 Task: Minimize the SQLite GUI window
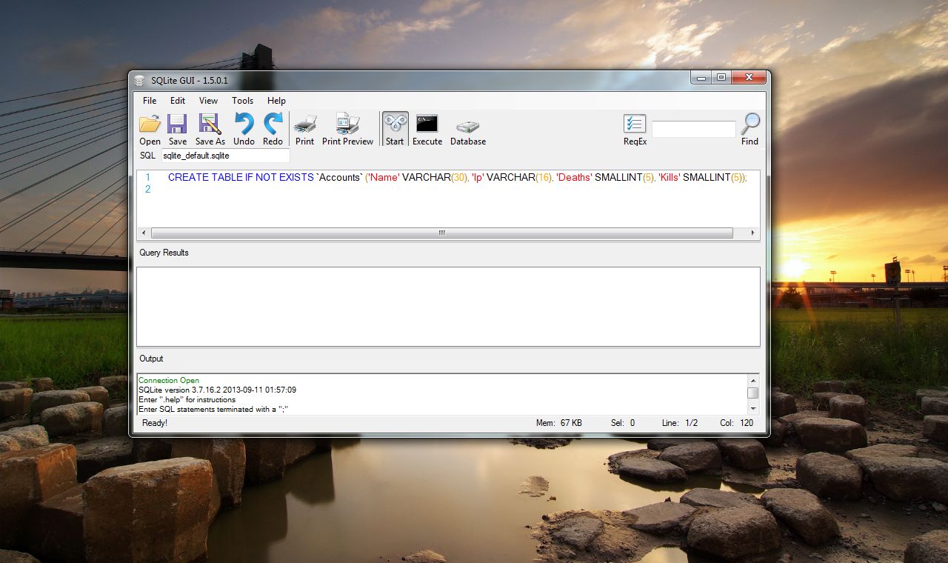pyautogui.click(x=701, y=77)
